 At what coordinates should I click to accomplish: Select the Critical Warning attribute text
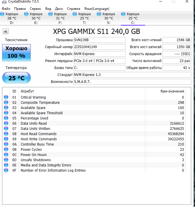tap(33, 97)
